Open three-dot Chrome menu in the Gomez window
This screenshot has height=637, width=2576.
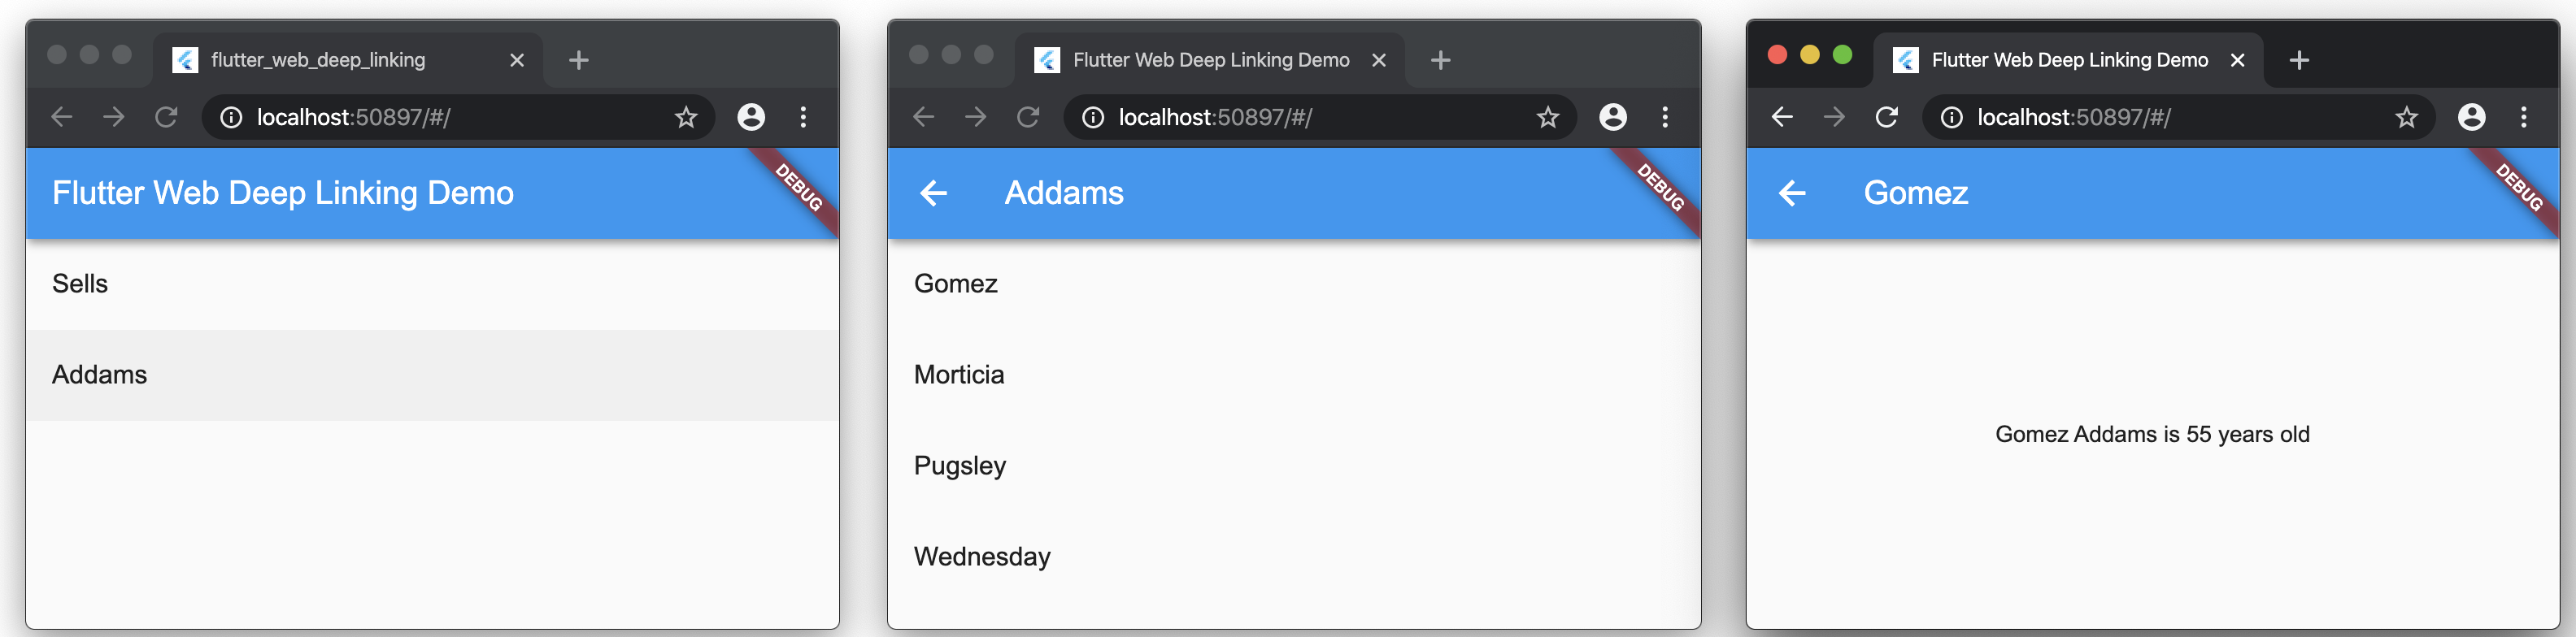[x=2524, y=118]
